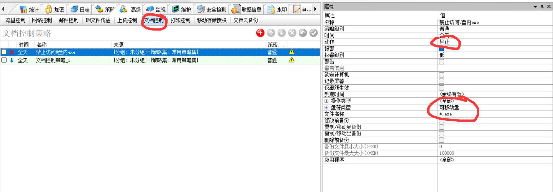Open 打印控制 sub-tab
553x192 pixels.
[x=180, y=20]
